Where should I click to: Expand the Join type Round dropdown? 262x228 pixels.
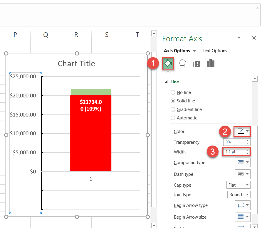tap(239, 195)
